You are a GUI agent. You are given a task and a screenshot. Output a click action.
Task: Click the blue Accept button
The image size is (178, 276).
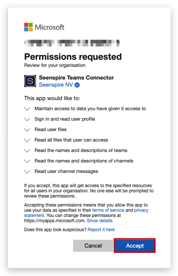(135, 246)
